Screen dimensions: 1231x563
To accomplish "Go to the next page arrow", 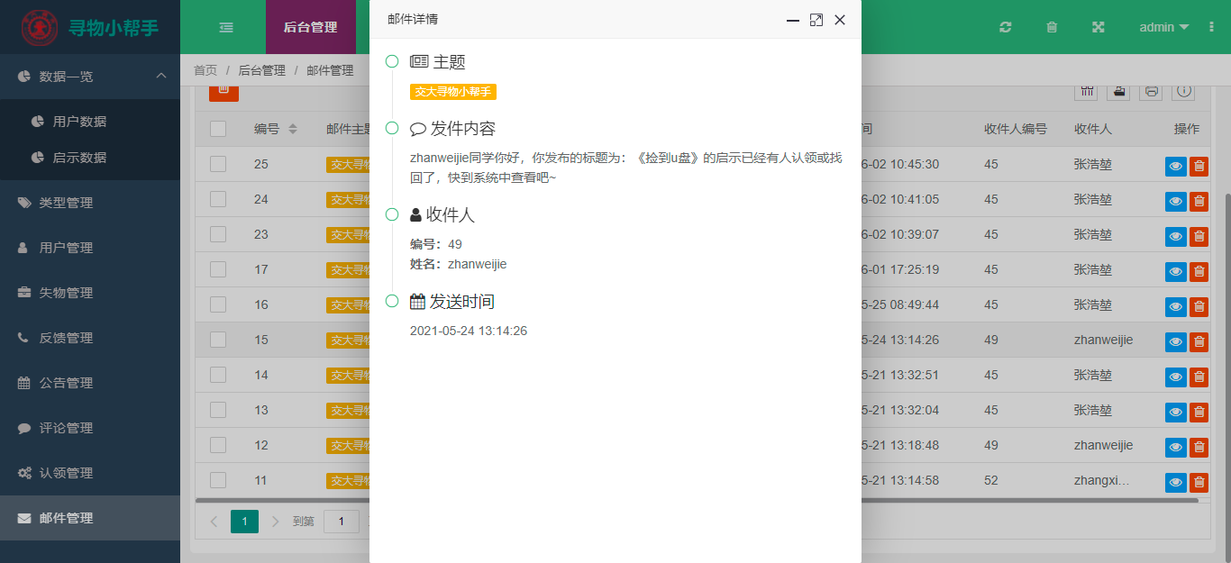I will coord(276,521).
